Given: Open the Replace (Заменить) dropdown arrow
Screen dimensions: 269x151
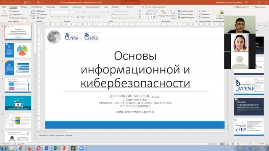Looking at the screenshot, I should pos(211,14).
